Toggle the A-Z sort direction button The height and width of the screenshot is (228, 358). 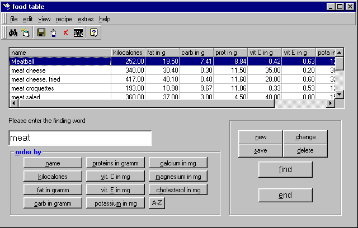tap(157, 203)
